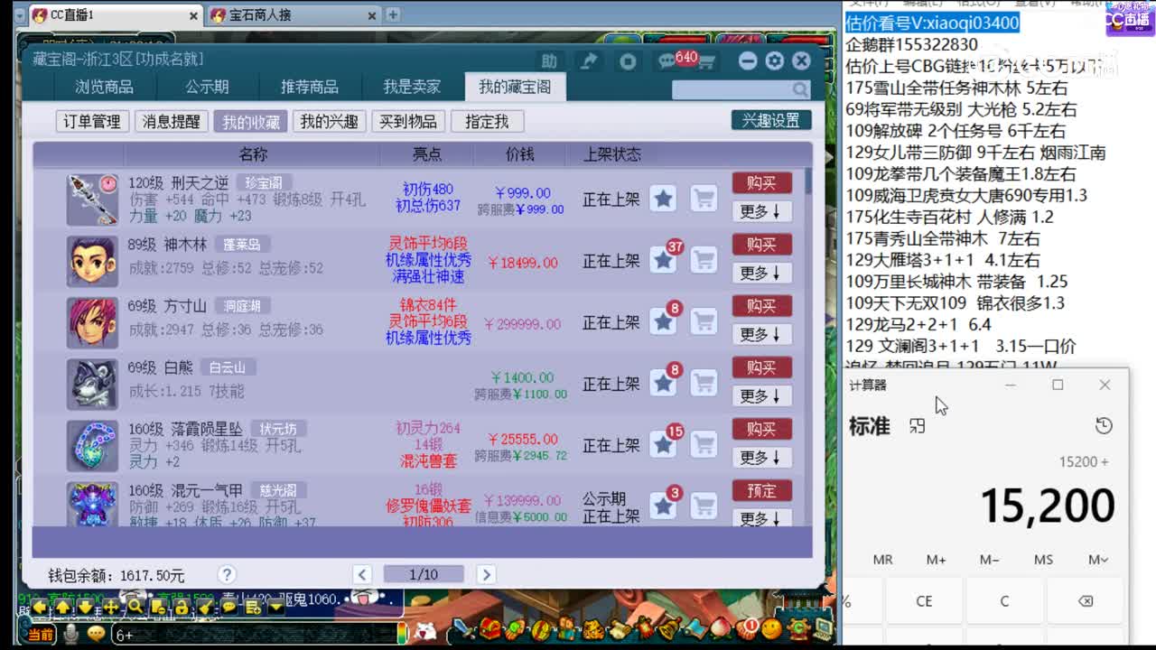The image size is (1156, 650).
Task: Click the question mark help icon near 钱包余额
Action: click(227, 574)
